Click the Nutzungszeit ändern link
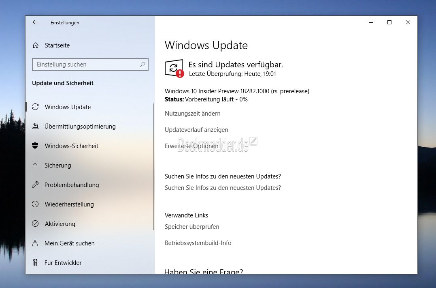 (192, 114)
